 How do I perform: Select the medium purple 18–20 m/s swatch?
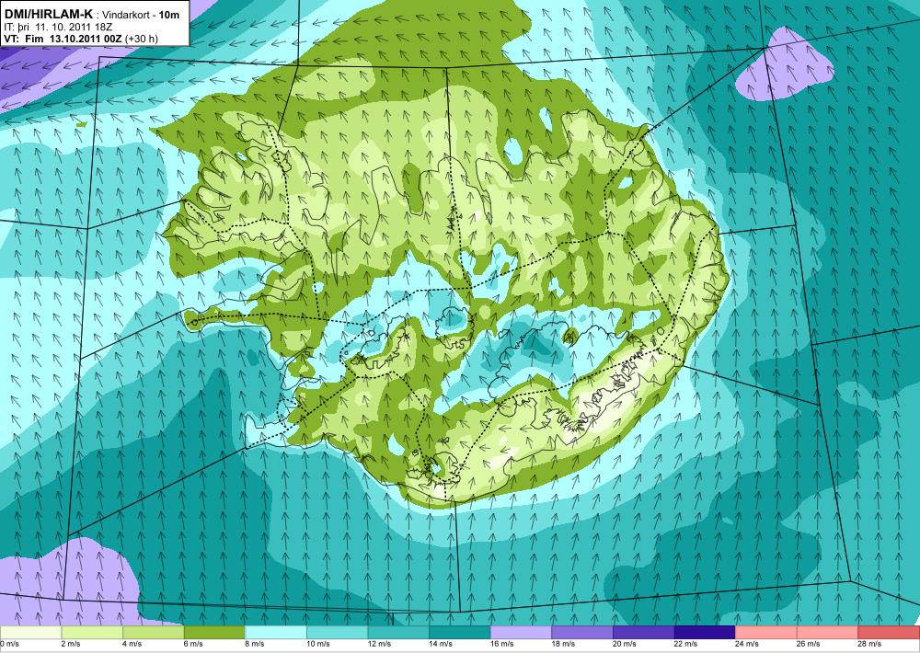[582, 633]
